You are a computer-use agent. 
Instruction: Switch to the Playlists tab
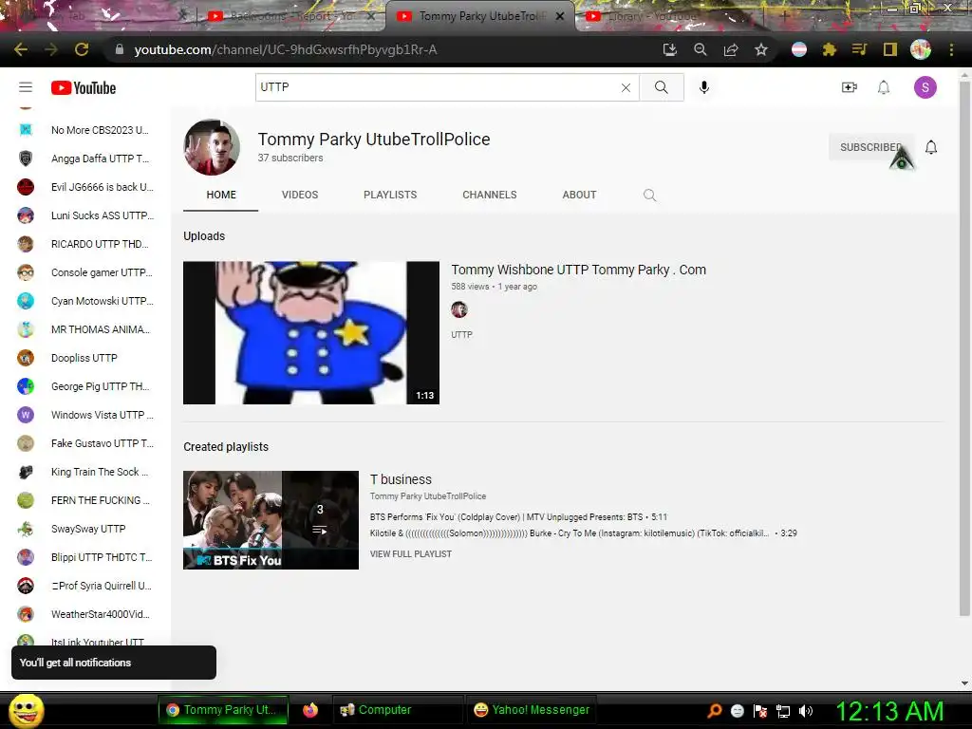click(390, 195)
